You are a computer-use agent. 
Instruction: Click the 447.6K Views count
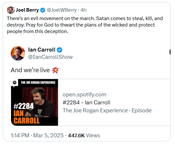tap(84, 136)
